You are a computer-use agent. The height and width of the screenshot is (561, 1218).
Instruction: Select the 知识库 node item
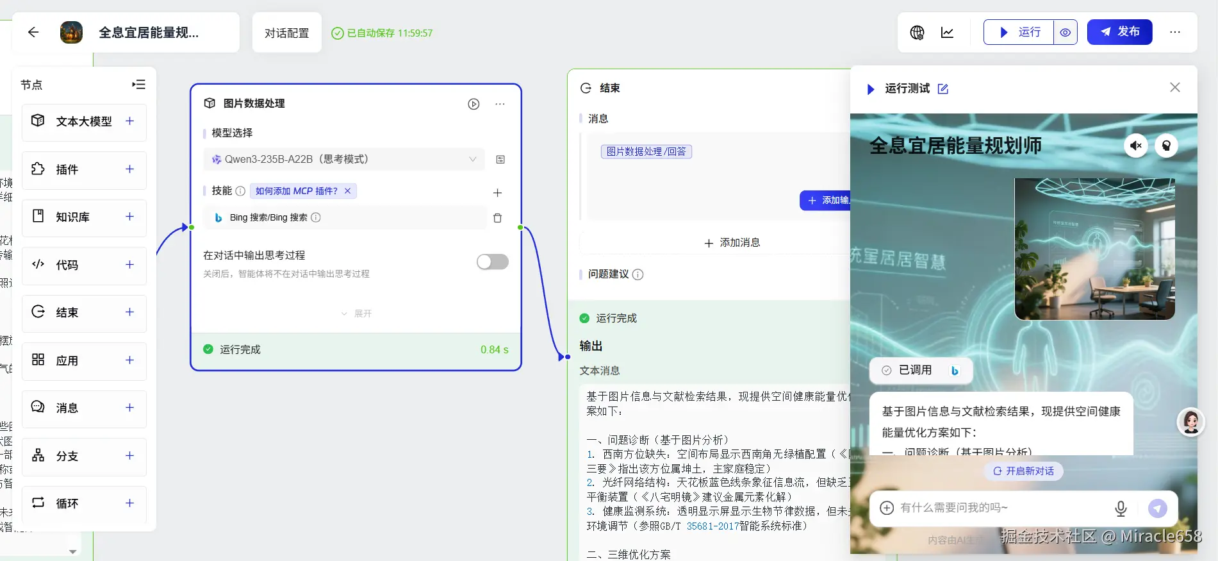click(x=84, y=217)
